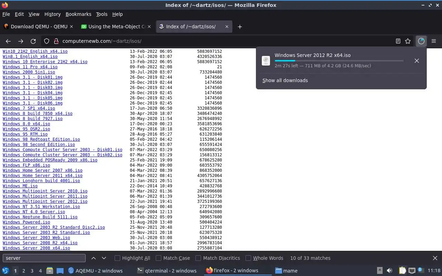Open qterminal windows in taskbar

tap(167, 271)
